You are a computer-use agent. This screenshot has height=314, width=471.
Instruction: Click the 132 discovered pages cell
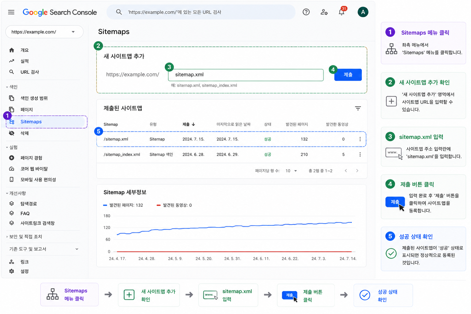(304, 139)
